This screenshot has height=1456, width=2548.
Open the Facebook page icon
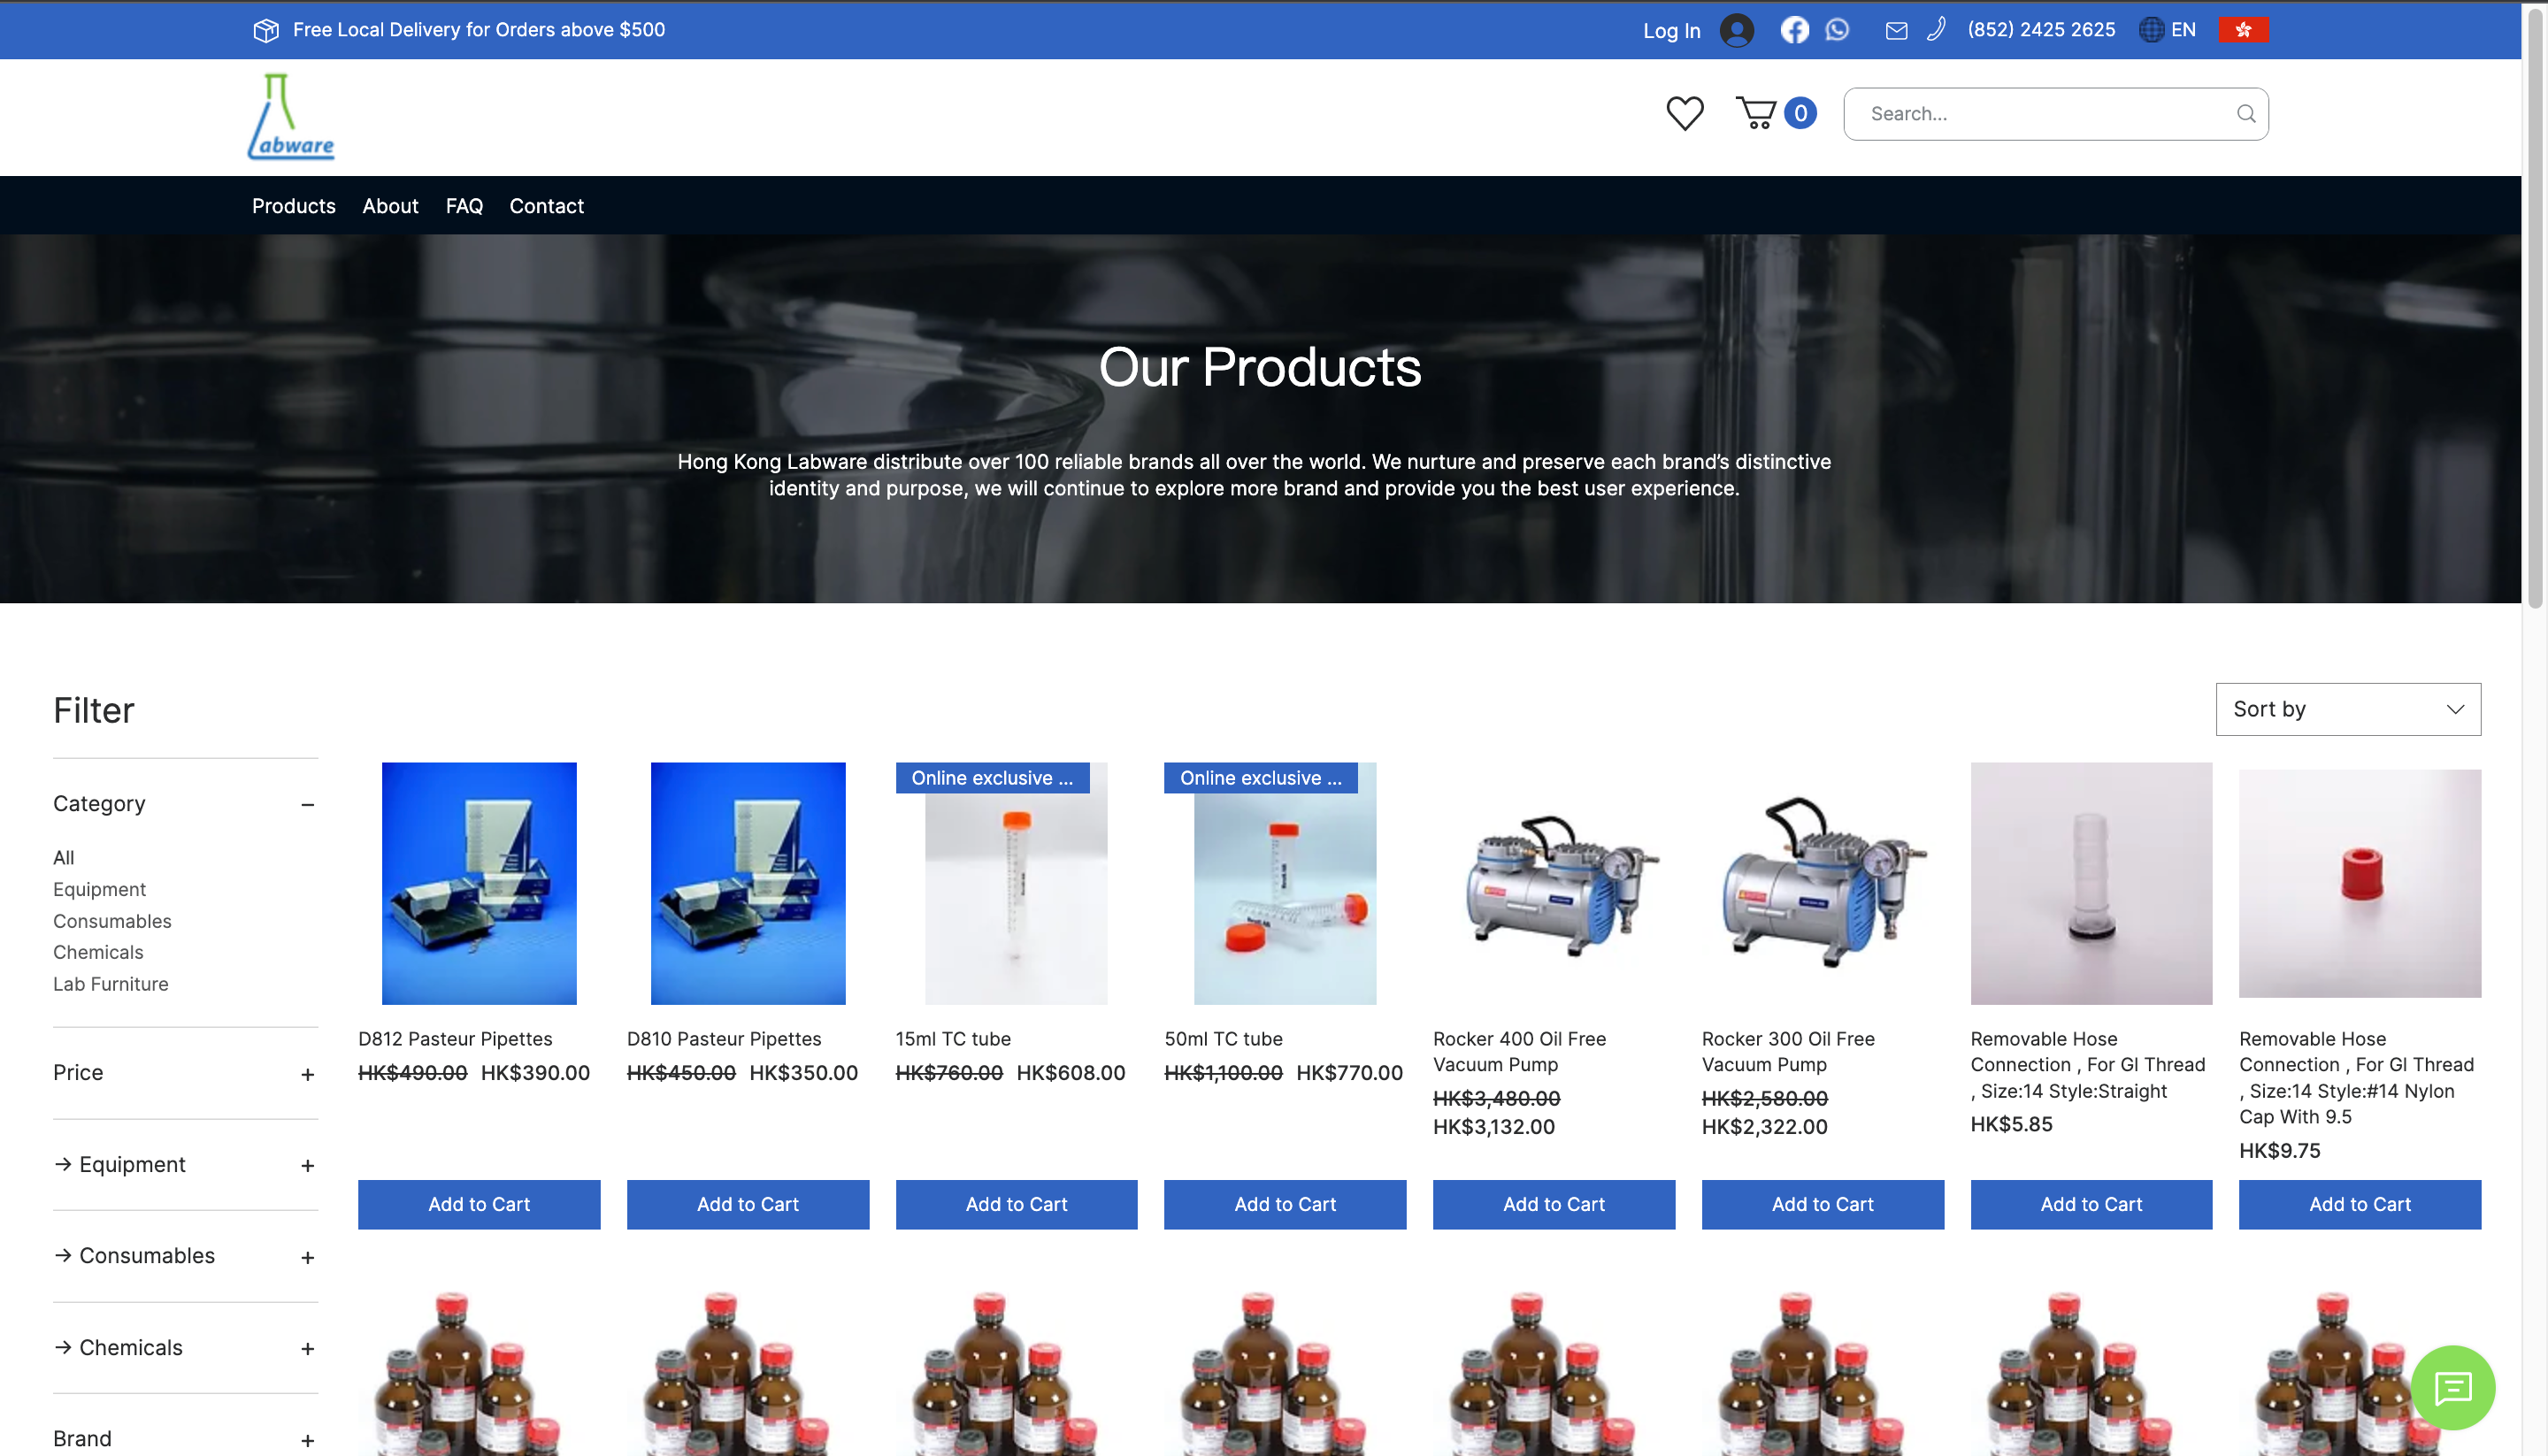[1795, 29]
